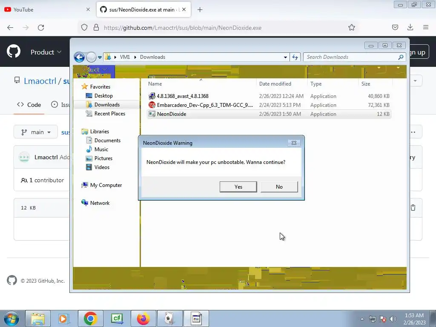The width and height of the screenshot is (436, 327).
Task: Sort files by Type column
Action: click(x=316, y=84)
